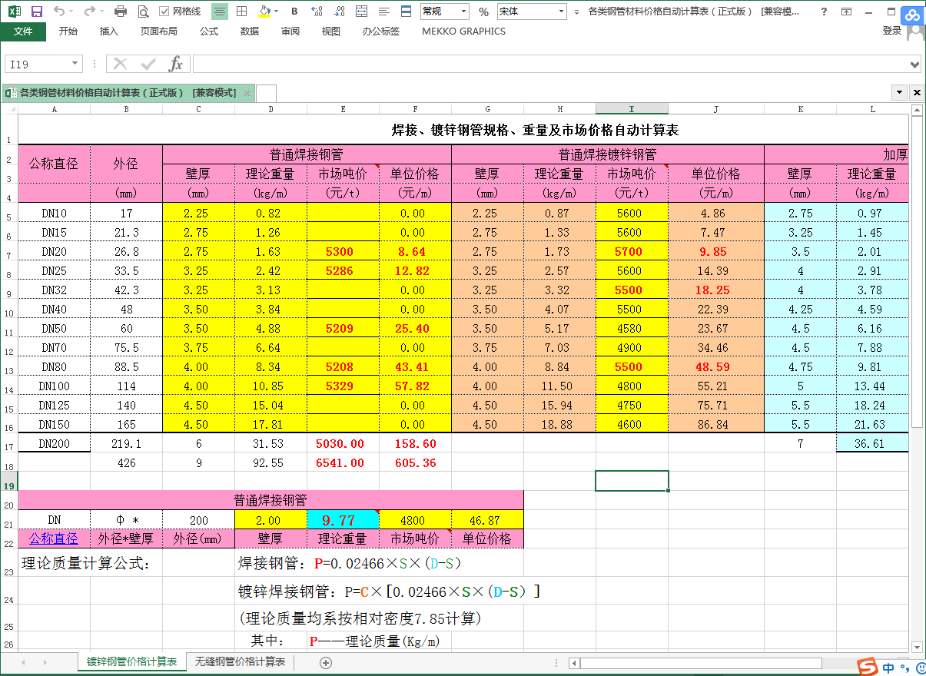Screen dimensions: 926x676
Task: Click into the formula bar input
Action: (x=550, y=64)
